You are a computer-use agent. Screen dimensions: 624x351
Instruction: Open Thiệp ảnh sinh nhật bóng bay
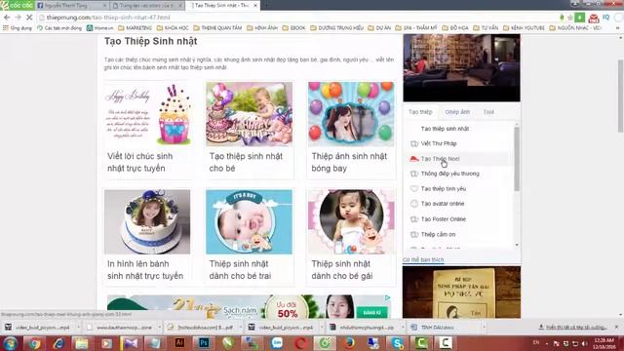point(349,163)
